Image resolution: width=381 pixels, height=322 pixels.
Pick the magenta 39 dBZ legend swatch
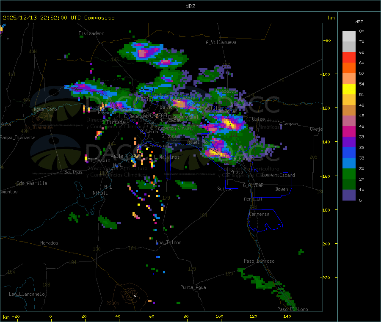349,131
